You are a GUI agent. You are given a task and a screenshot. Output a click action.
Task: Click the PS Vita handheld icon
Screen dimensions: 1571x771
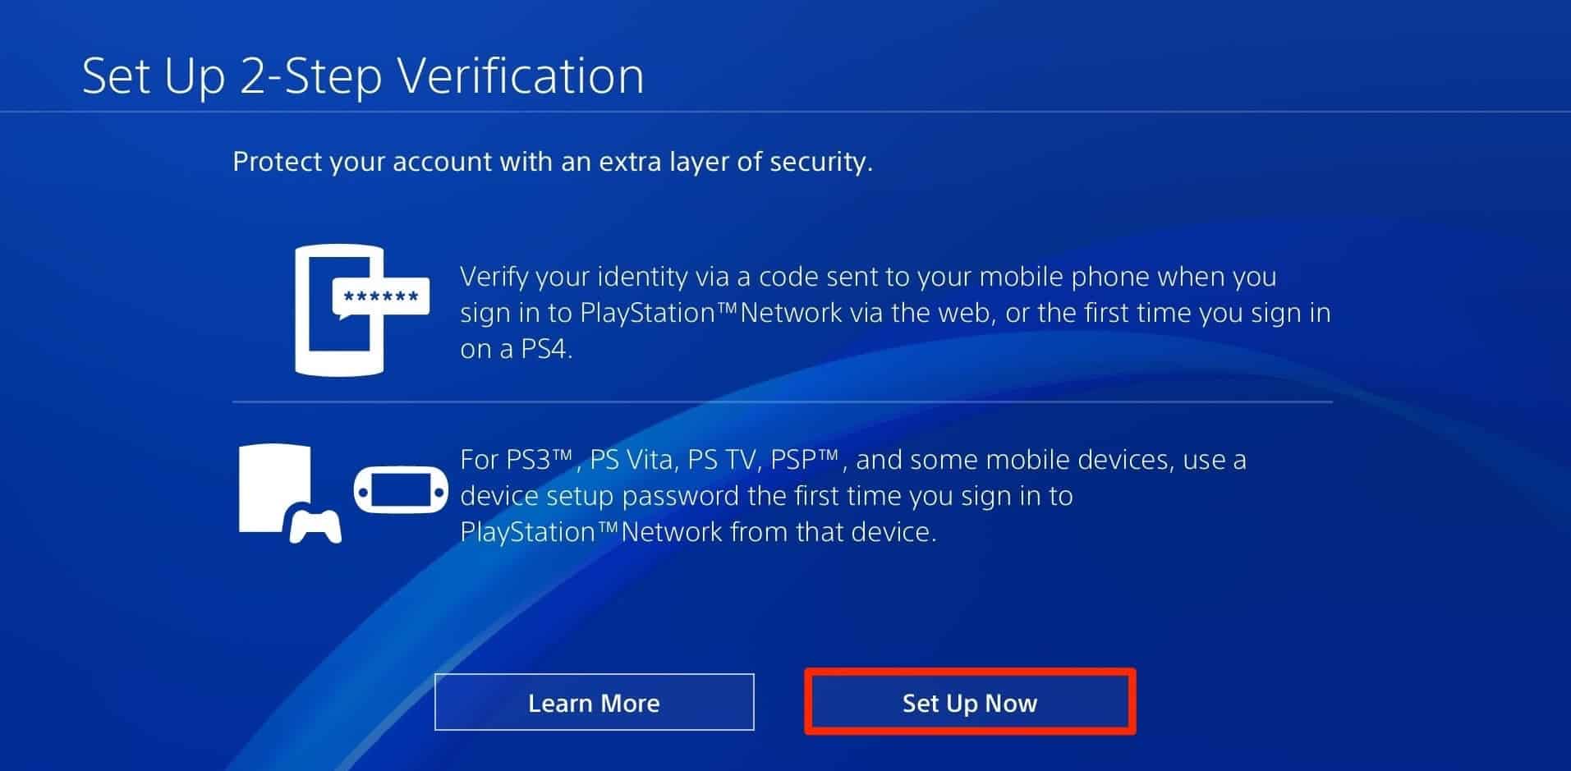[401, 493]
